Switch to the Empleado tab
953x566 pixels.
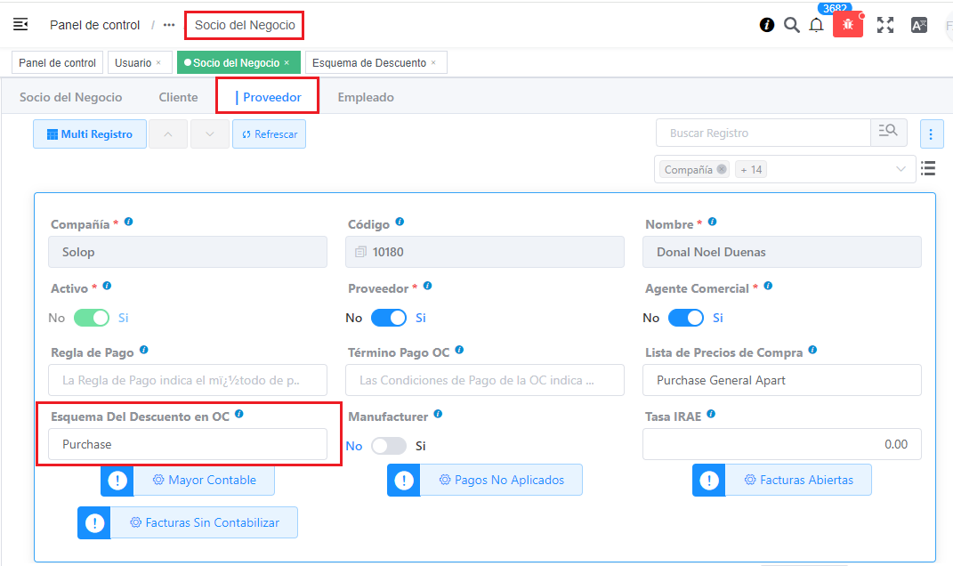tap(365, 97)
